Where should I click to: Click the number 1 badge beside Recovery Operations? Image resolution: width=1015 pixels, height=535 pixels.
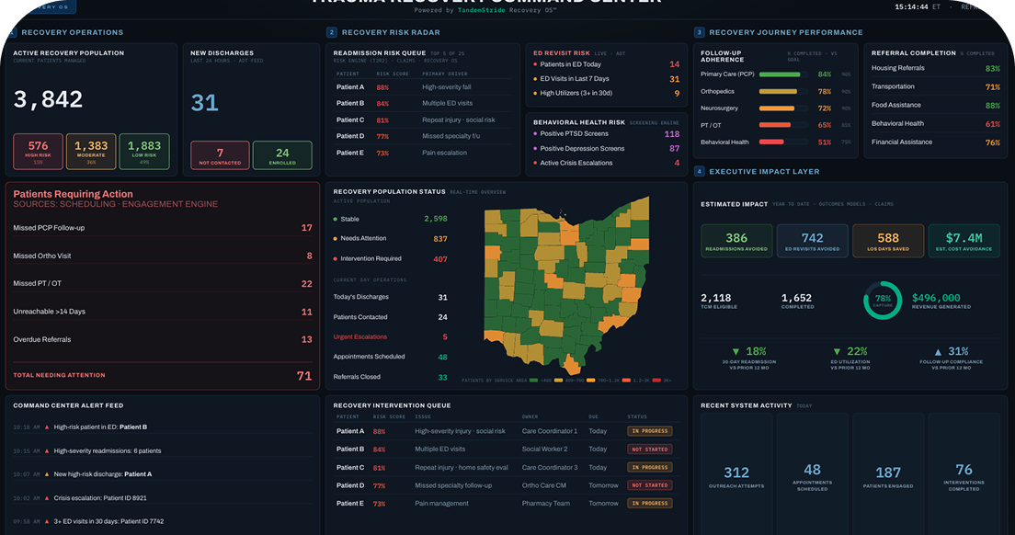pyautogui.click(x=12, y=32)
